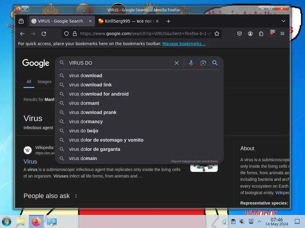This screenshot has height=228, width=305.
Task: Open the Save to Pocket icon
Action: tap(239, 34)
